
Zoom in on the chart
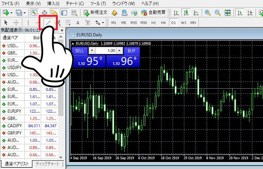pos(208,13)
